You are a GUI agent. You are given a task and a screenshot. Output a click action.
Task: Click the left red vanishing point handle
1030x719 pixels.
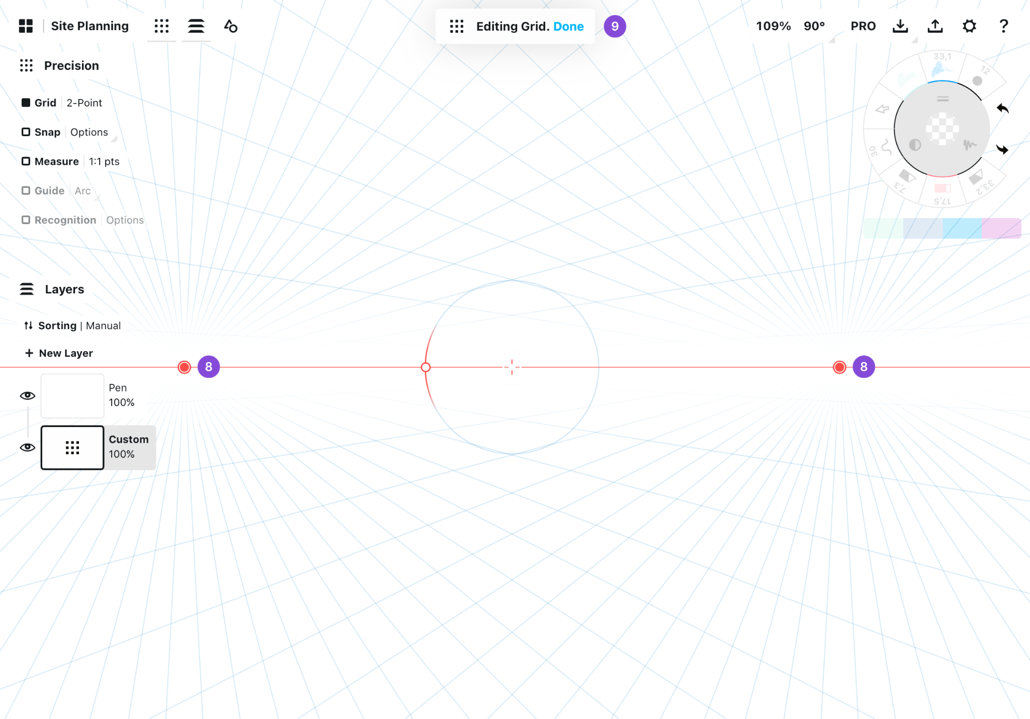[x=185, y=367]
